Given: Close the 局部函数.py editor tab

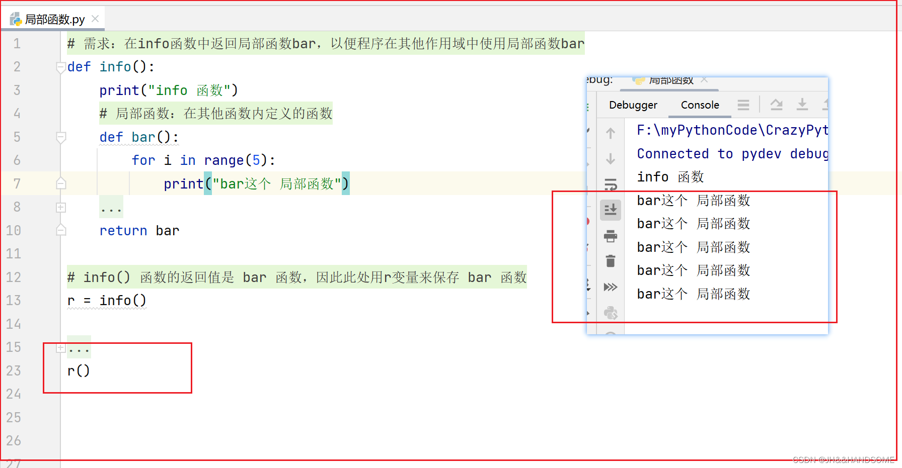Looking at the screenshot, I should (x=95, y=19).
